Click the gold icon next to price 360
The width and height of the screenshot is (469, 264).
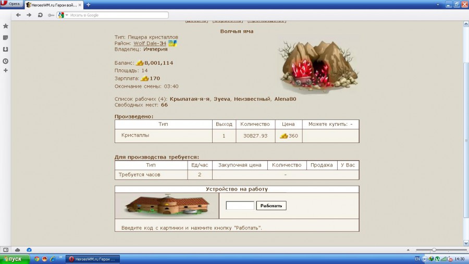(x=283, y=136)
